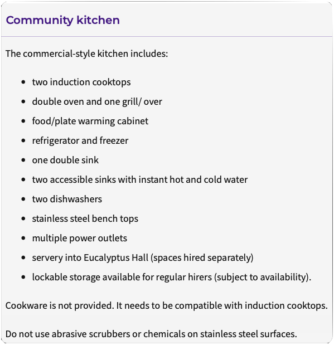This screenshot has width=334, height=345.
Task: Click the two accessible sinks item
Action: [140, 179]
